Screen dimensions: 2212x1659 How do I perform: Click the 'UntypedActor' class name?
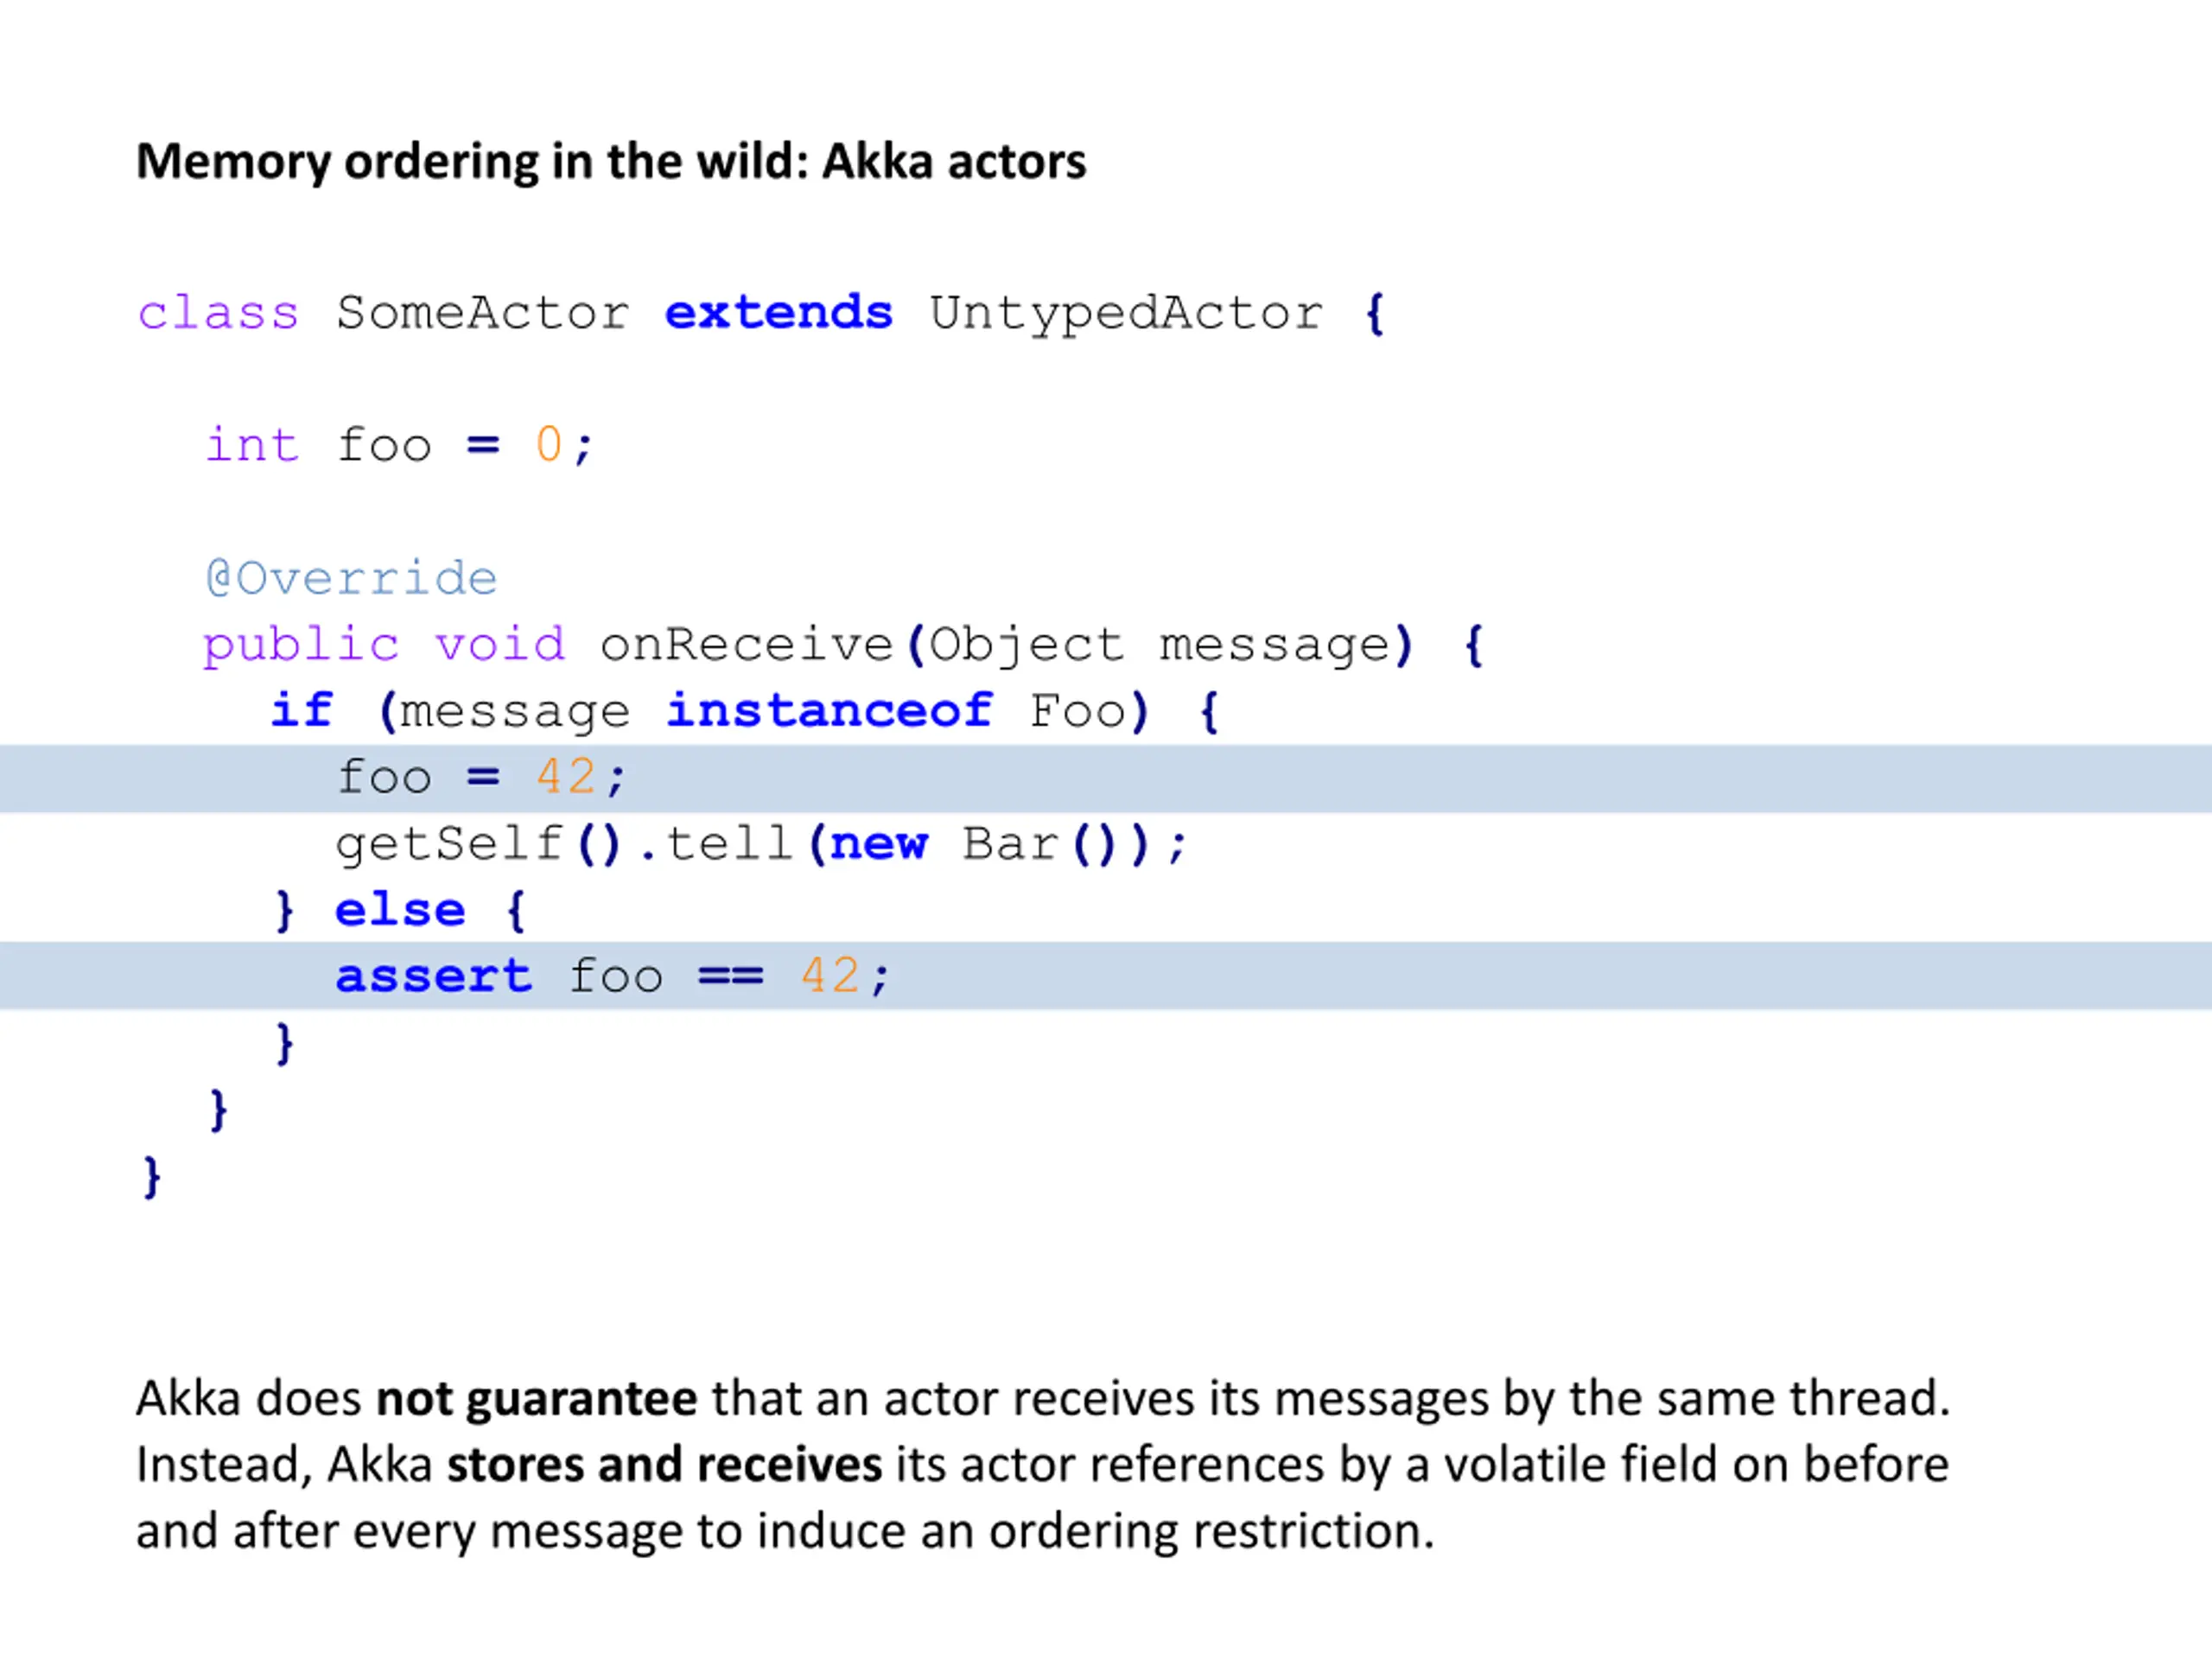1126,315
